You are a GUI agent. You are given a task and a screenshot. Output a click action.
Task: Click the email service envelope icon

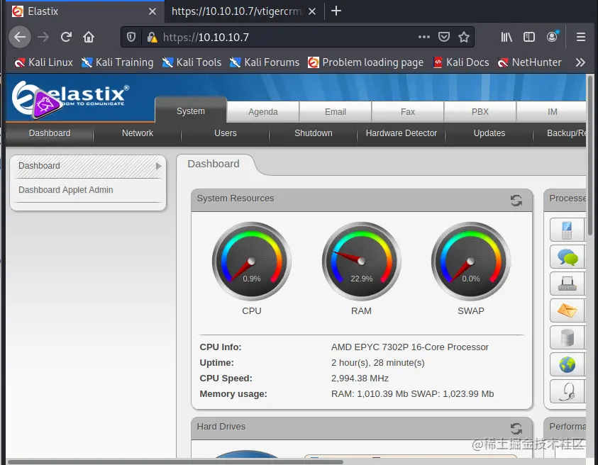567,310
